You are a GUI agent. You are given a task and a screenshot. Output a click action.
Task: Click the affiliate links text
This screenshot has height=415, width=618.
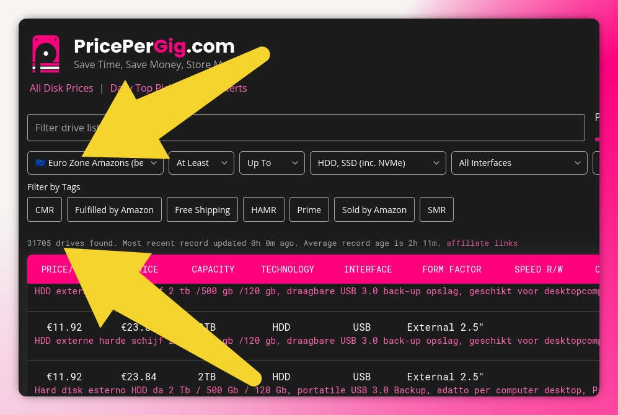click(x=482, y=243)
